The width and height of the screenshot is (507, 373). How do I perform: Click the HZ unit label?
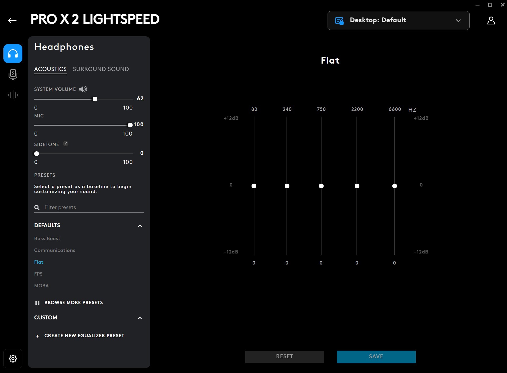(x=412, y=110)
